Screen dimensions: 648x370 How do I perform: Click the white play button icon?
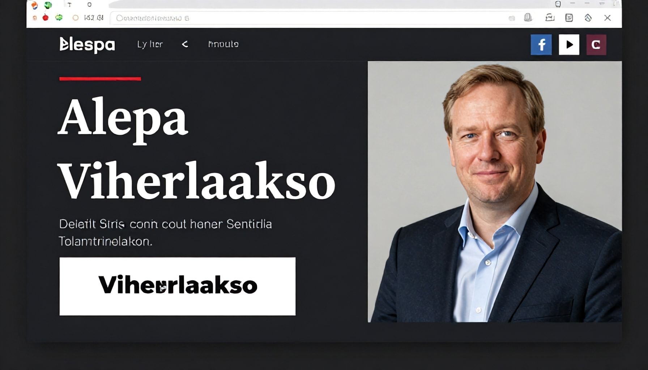click(569, 44)
